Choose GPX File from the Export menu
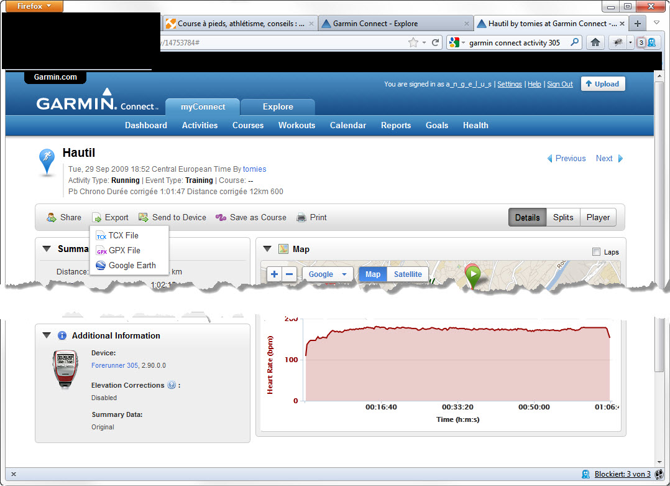This screenshot has height=486, width=670. [124, 250]
